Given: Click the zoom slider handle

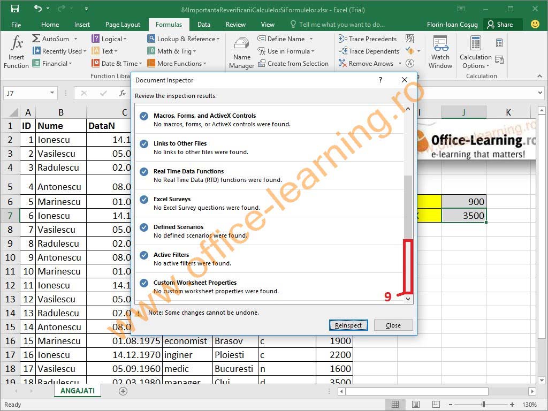Looking at the screenshot, I should pos(483,405).
